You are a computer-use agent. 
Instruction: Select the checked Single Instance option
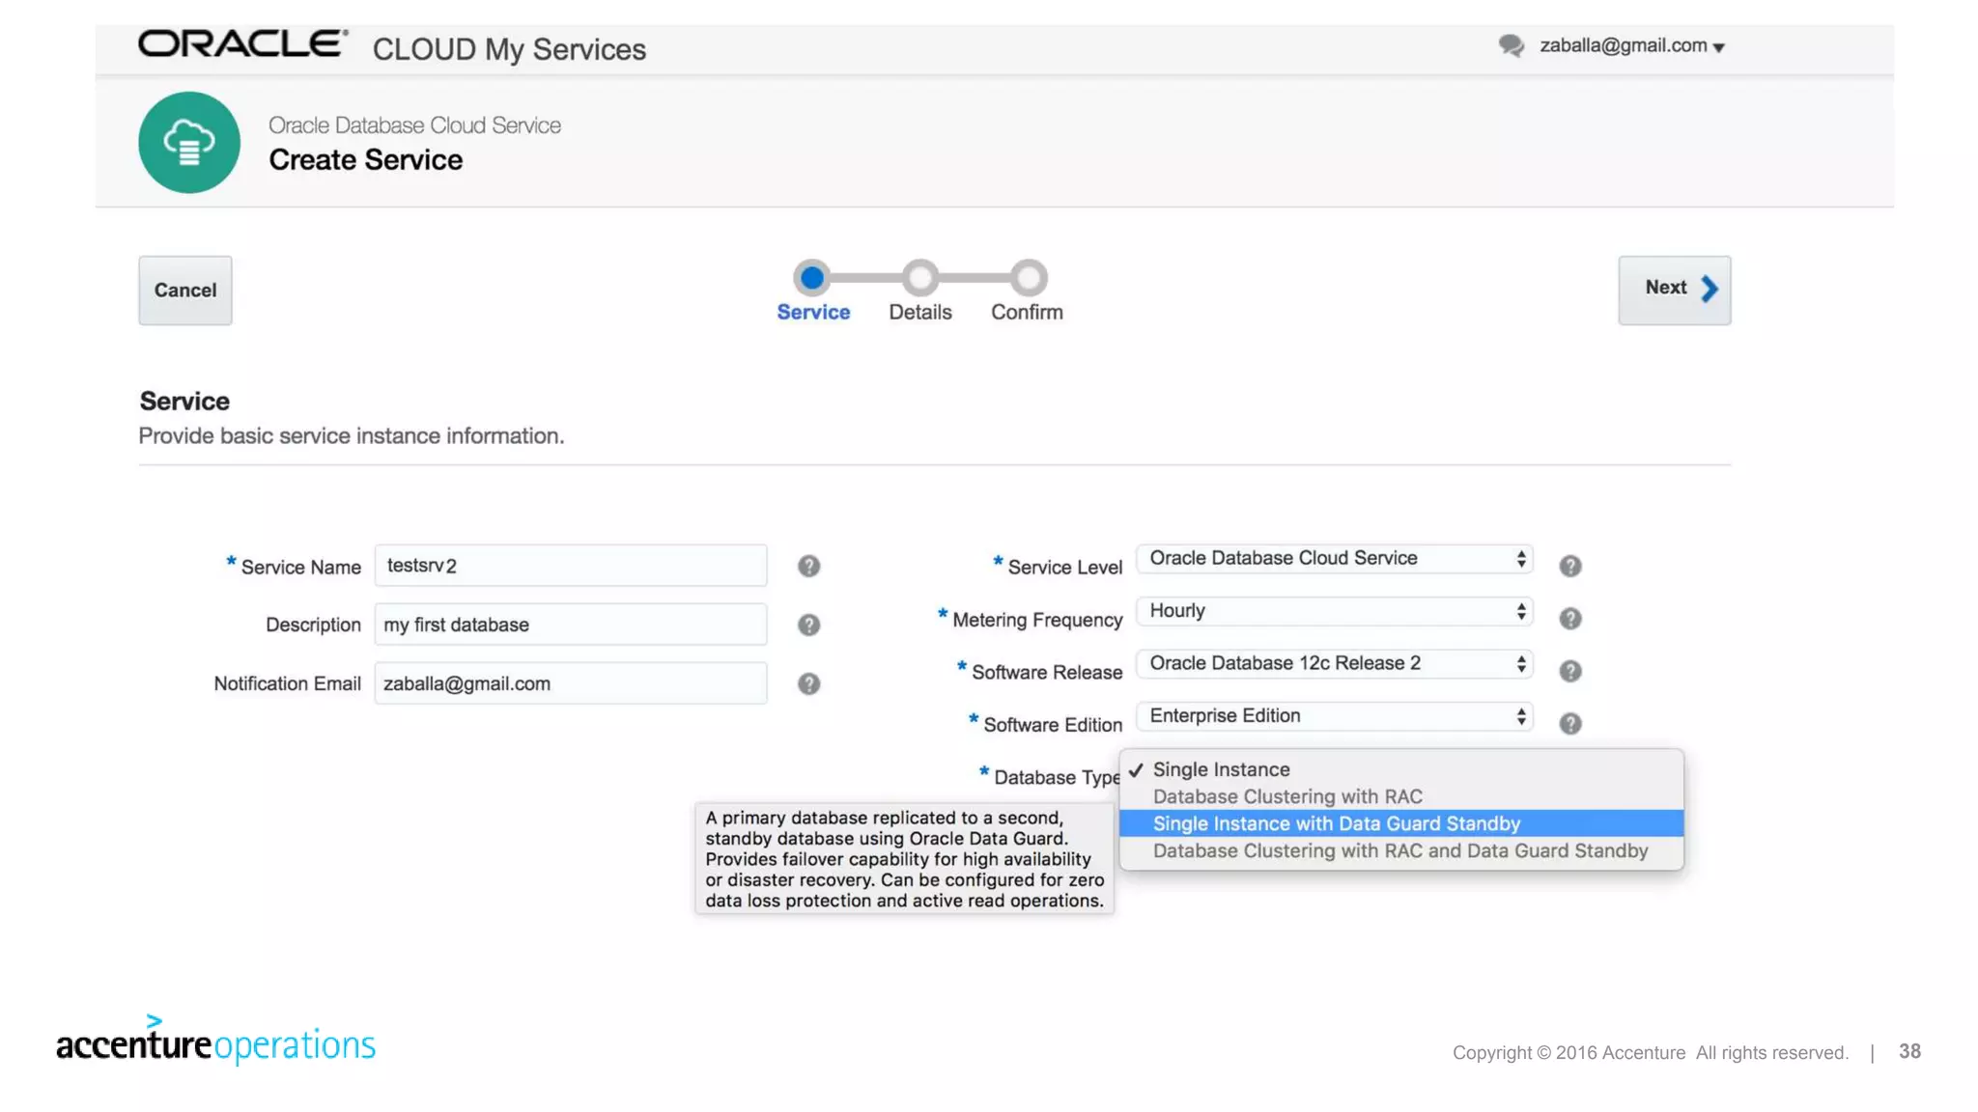[1221, 769]
